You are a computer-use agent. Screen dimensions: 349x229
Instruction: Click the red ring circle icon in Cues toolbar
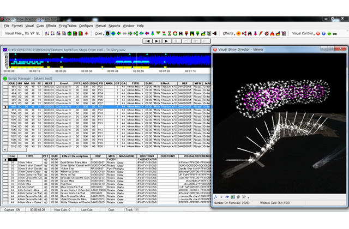[175, 33]
